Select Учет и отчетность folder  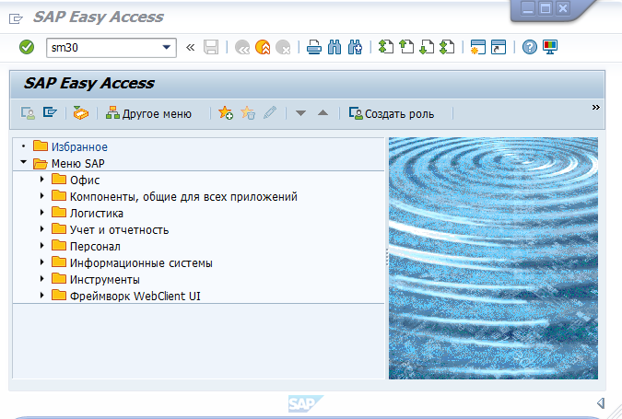pyautogui.click(x=119, y=229)
